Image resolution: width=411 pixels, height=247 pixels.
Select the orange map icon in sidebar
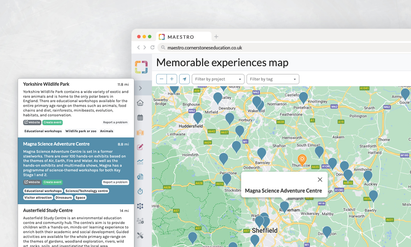tap(141, 132)
